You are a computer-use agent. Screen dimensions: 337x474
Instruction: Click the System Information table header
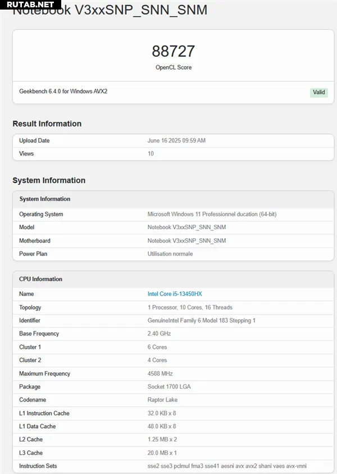click(x=45, y=199)
